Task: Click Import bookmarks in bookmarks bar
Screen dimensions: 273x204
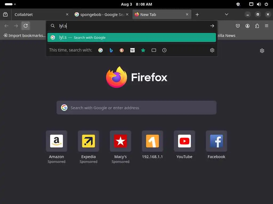Action: [24, 36]
